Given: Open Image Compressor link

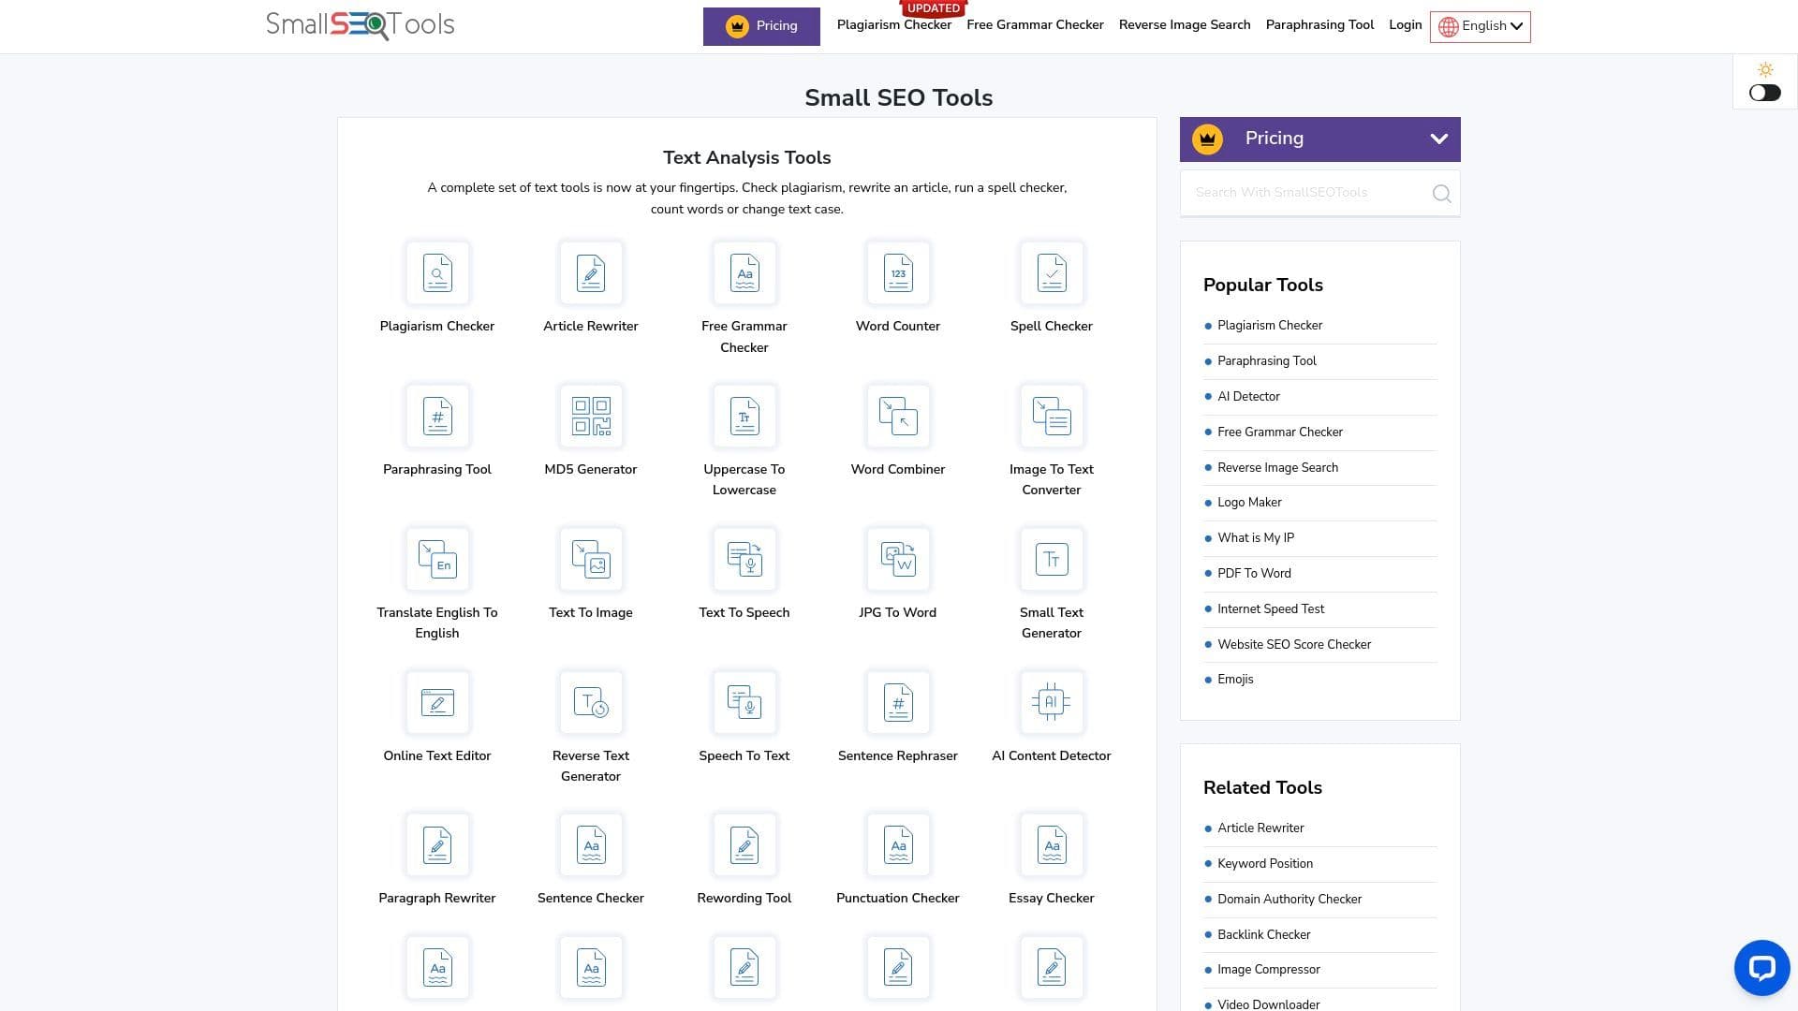Looking at the screenshot, I should tap(1269, 970).
